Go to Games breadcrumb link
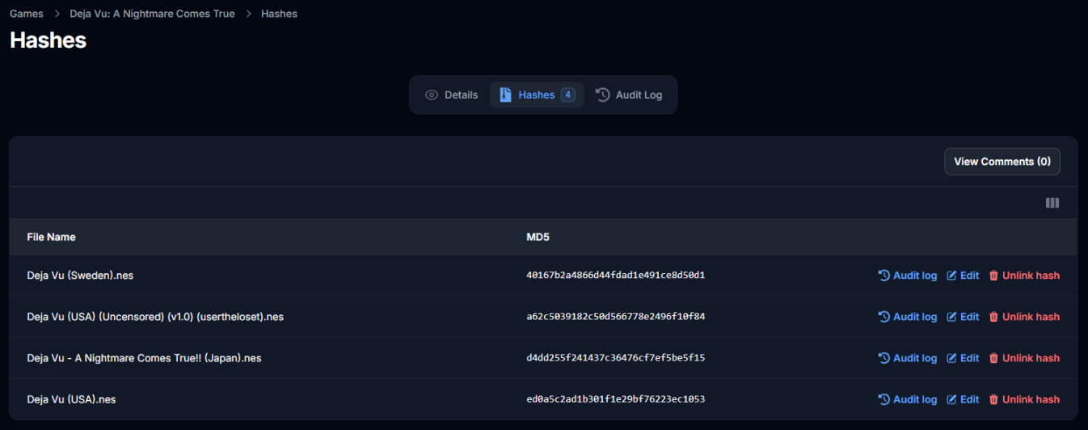The image size is (1088, 430). click(x=27, y=14)
